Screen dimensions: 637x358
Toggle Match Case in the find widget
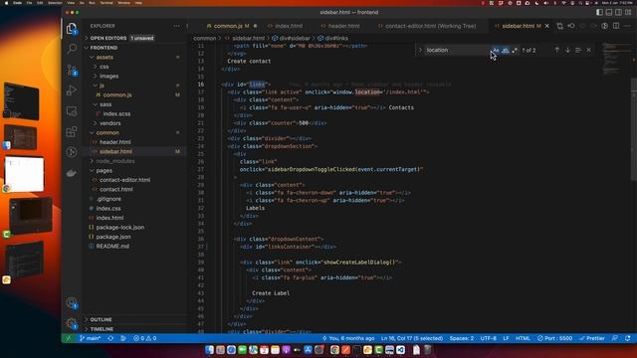496,50
